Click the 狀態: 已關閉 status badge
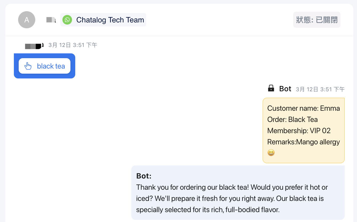The height and width of the screenshot is (222, 357). (317, 20)
